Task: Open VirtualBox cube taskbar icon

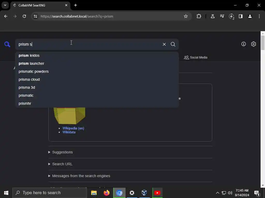Action: [x=144, y=193]
